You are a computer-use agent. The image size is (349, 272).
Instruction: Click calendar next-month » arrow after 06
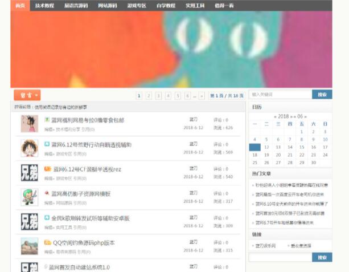(305, 116)
